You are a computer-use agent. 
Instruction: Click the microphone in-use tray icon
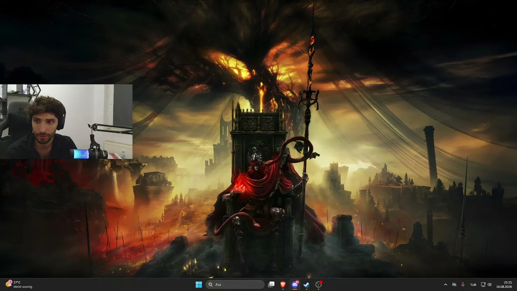coord(463,285)
